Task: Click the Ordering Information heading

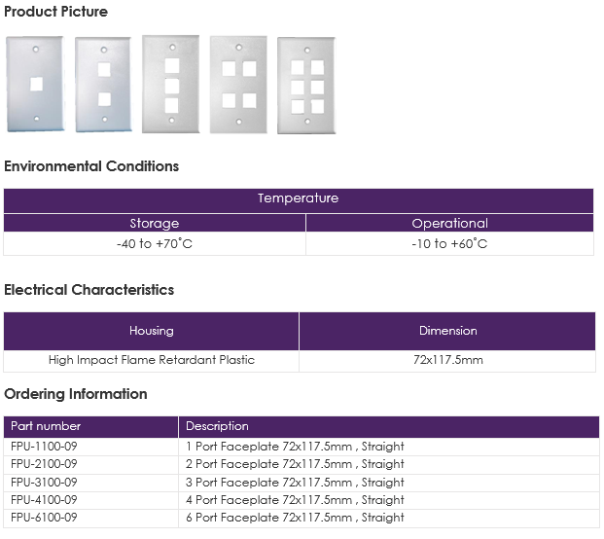Action: click(76, 394)
